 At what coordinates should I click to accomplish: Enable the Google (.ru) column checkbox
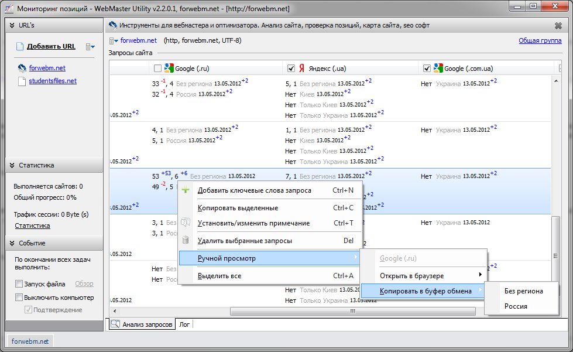157,68
